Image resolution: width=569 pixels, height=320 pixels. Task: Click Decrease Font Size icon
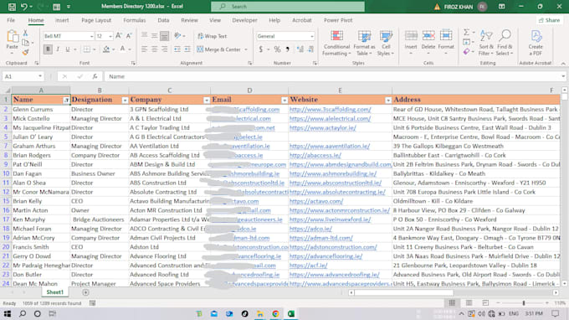(x=129, y=35)
